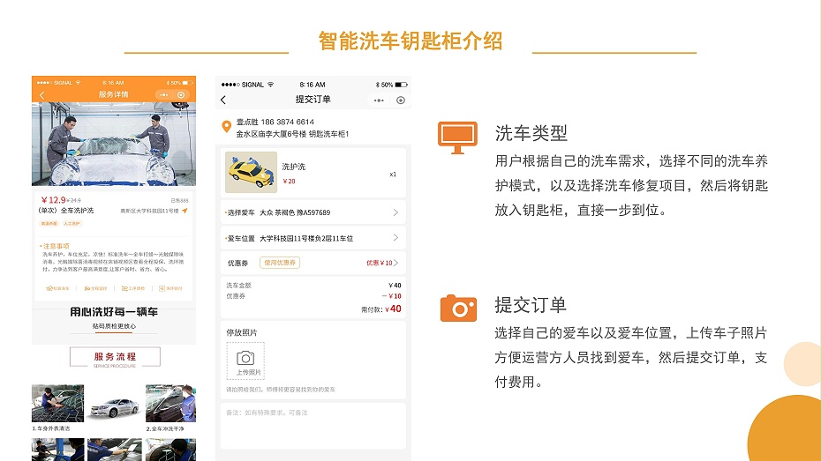Expand 选择爱车 row chevron
Screen dimensions: 821x461
click(395, 212)
